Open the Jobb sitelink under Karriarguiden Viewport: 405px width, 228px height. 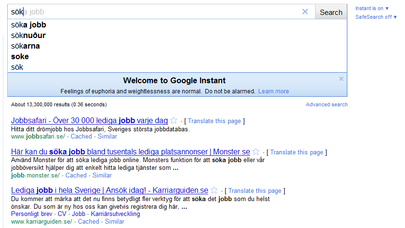click(78, 214)
